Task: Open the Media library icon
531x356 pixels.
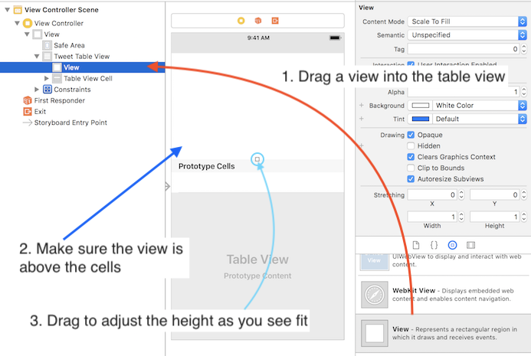Action: (x=470, y=245)
